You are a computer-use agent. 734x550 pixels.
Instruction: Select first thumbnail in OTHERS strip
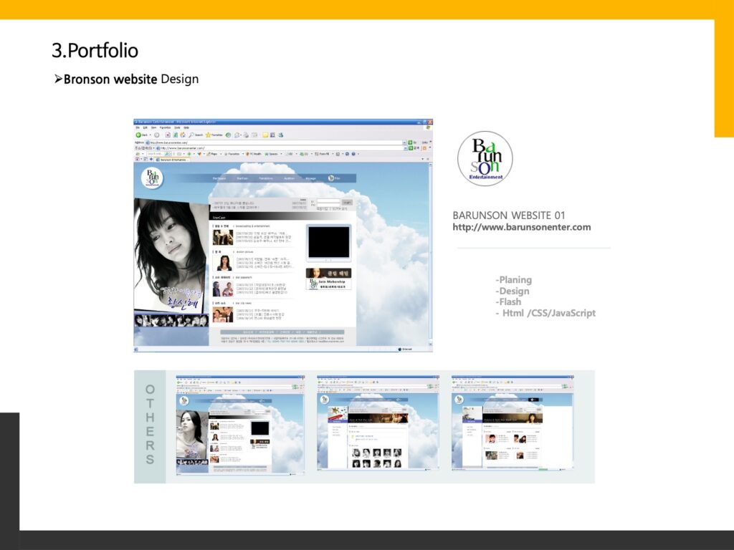(240, 423)
